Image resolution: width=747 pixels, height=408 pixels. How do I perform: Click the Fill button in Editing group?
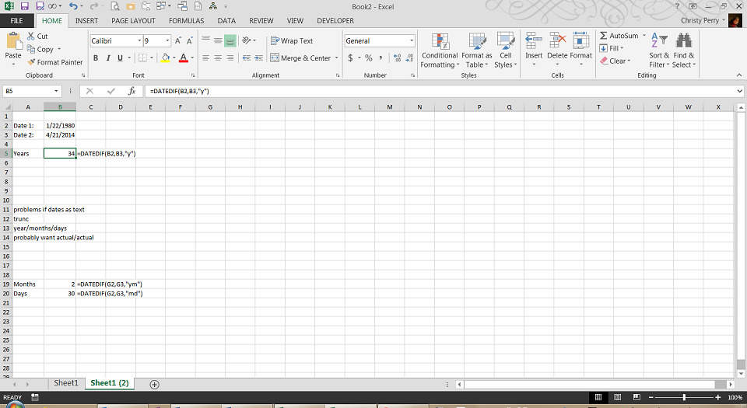[612, 48]
